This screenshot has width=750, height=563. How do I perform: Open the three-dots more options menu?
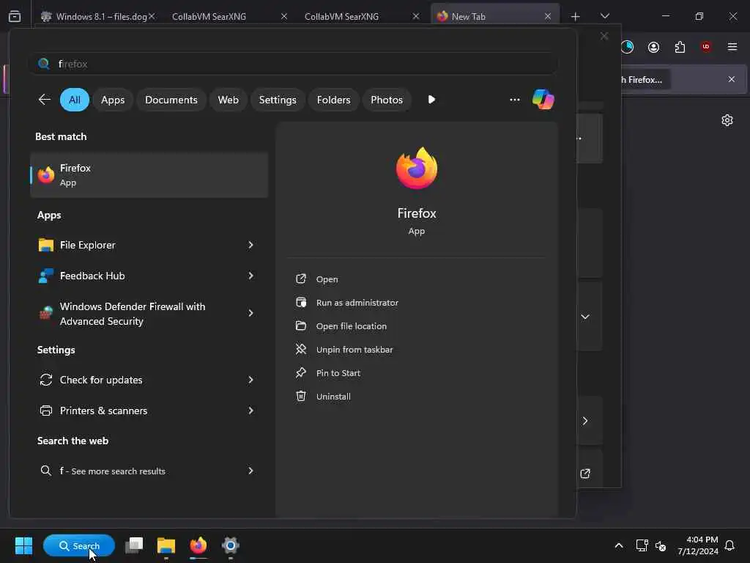point(515,100)
